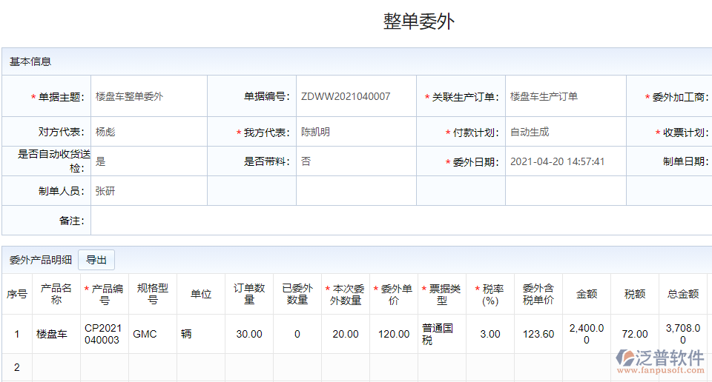
Task: Click the 基本信息 section header
Action: (30, 61)
